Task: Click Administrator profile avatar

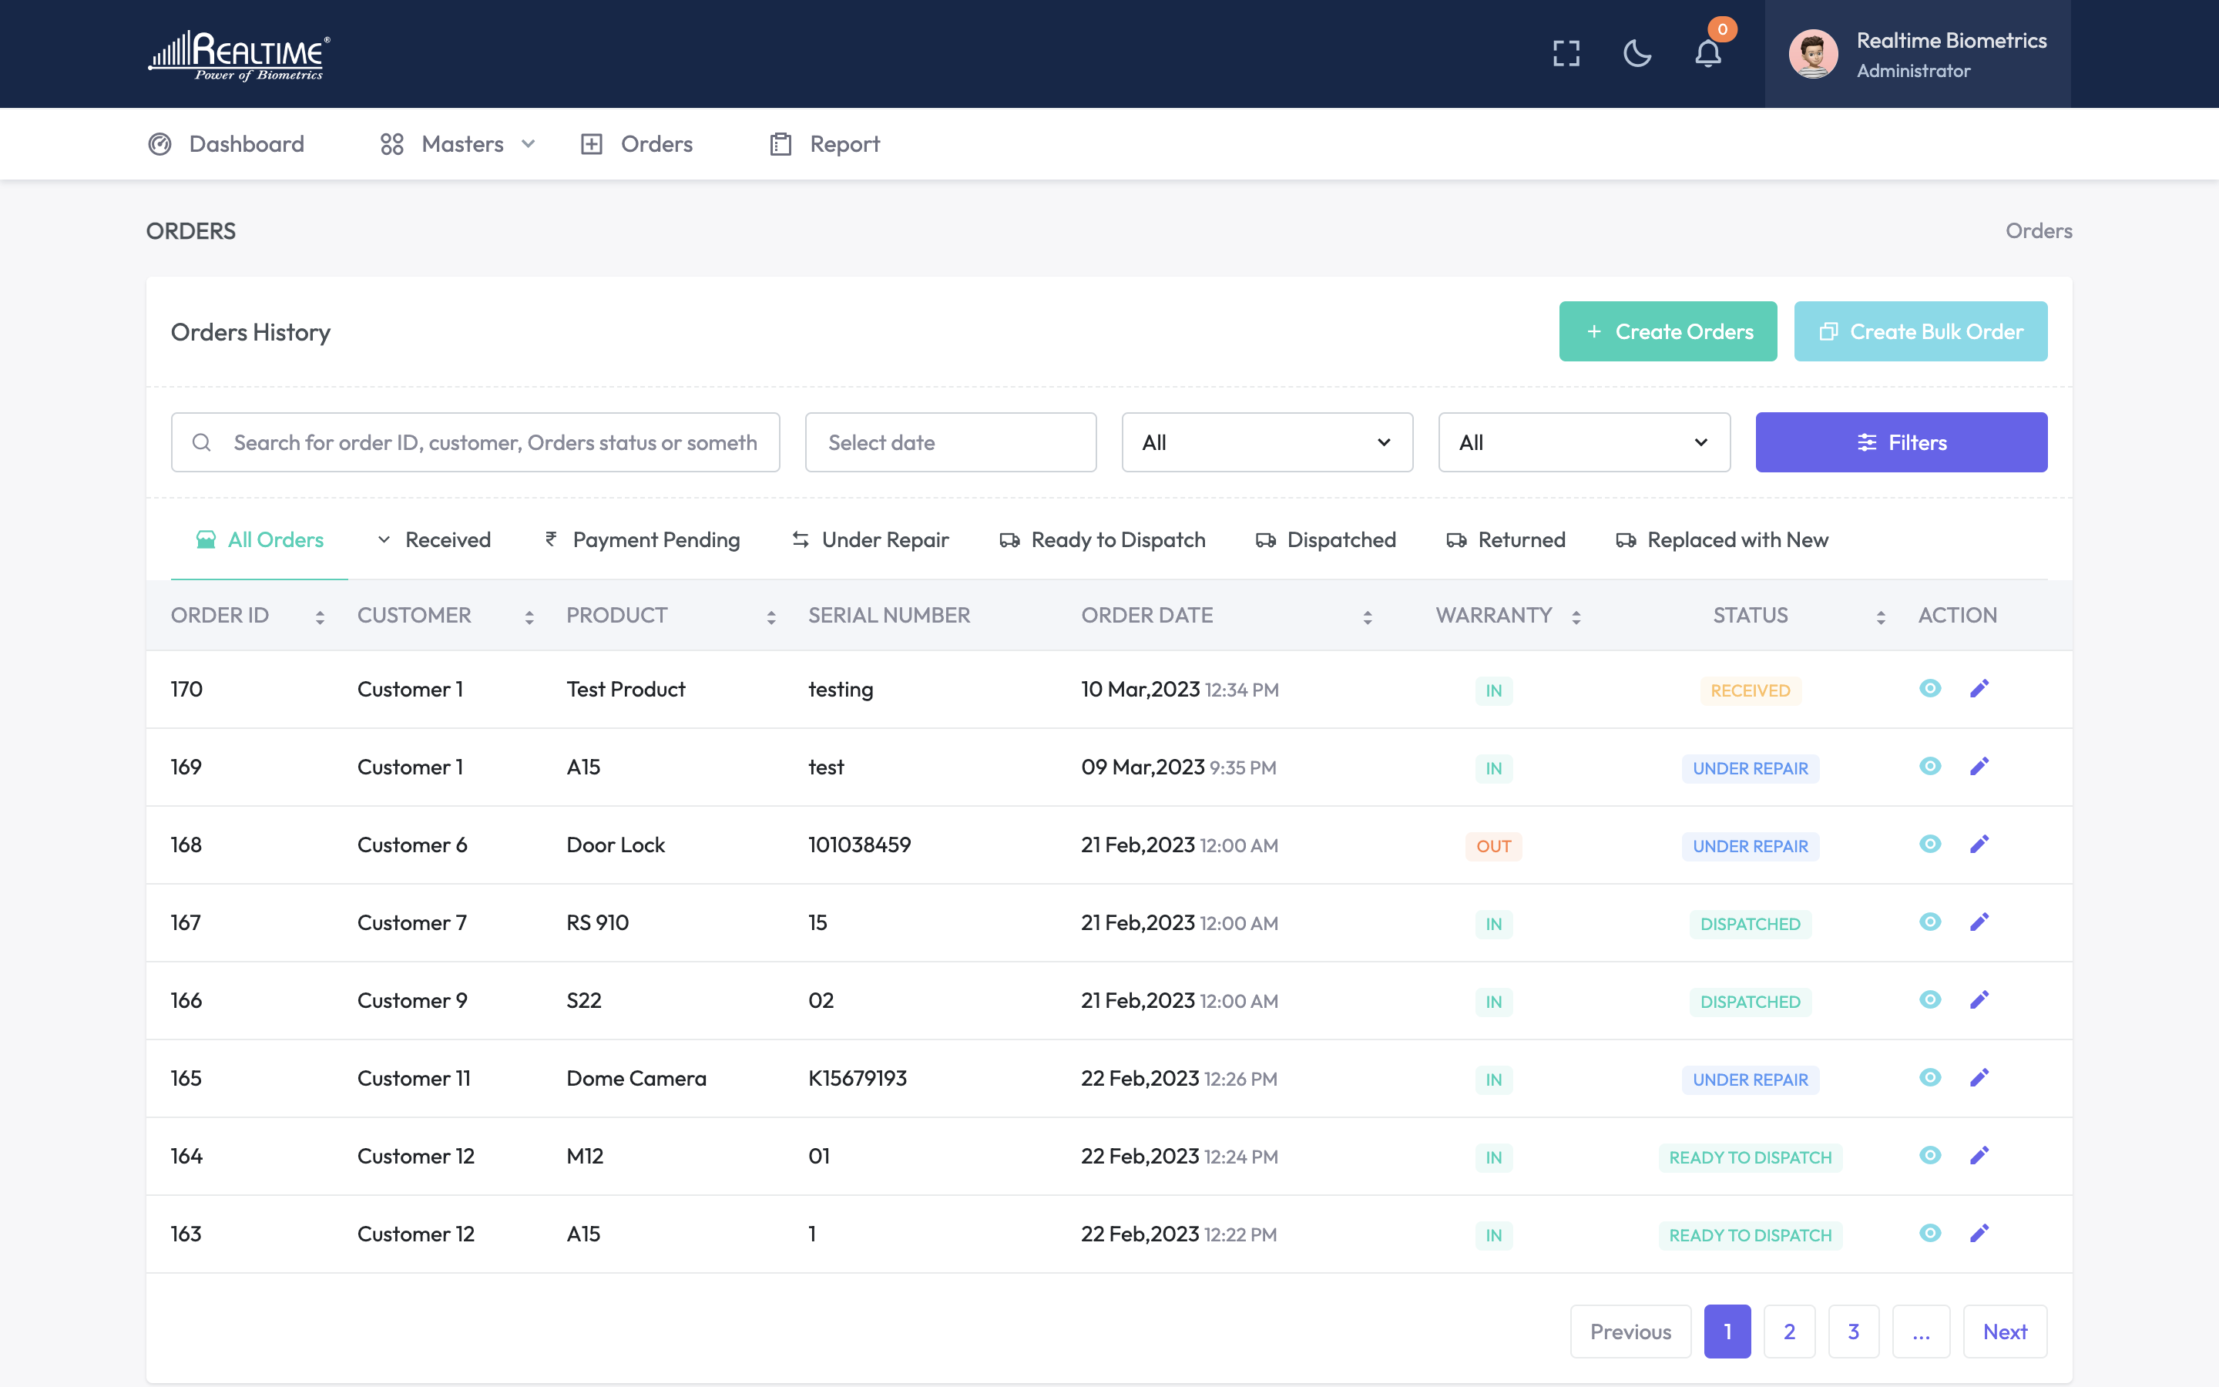Action: click(1813, 54)
